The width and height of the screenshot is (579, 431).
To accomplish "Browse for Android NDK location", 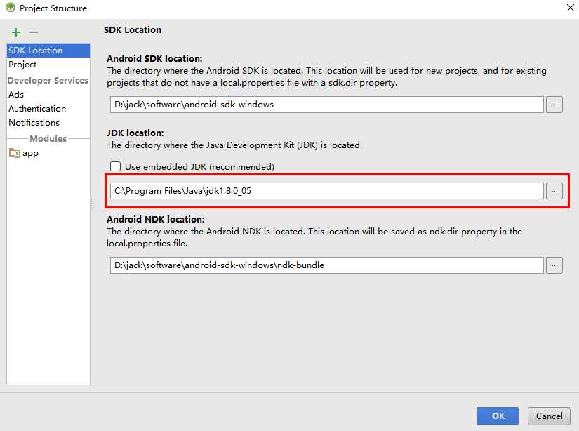I will 554,265.
